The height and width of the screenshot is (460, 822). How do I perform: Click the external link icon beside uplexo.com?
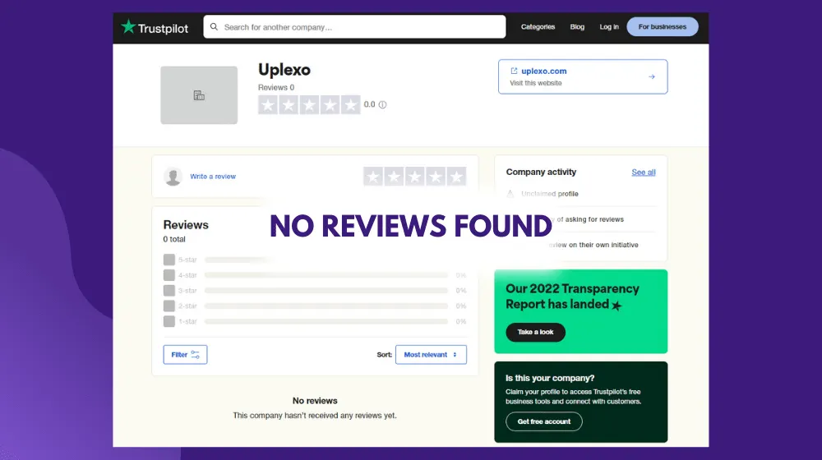point(514,71)
